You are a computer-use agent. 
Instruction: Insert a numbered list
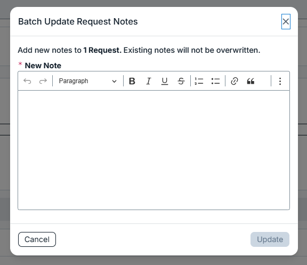coord(199,81)
